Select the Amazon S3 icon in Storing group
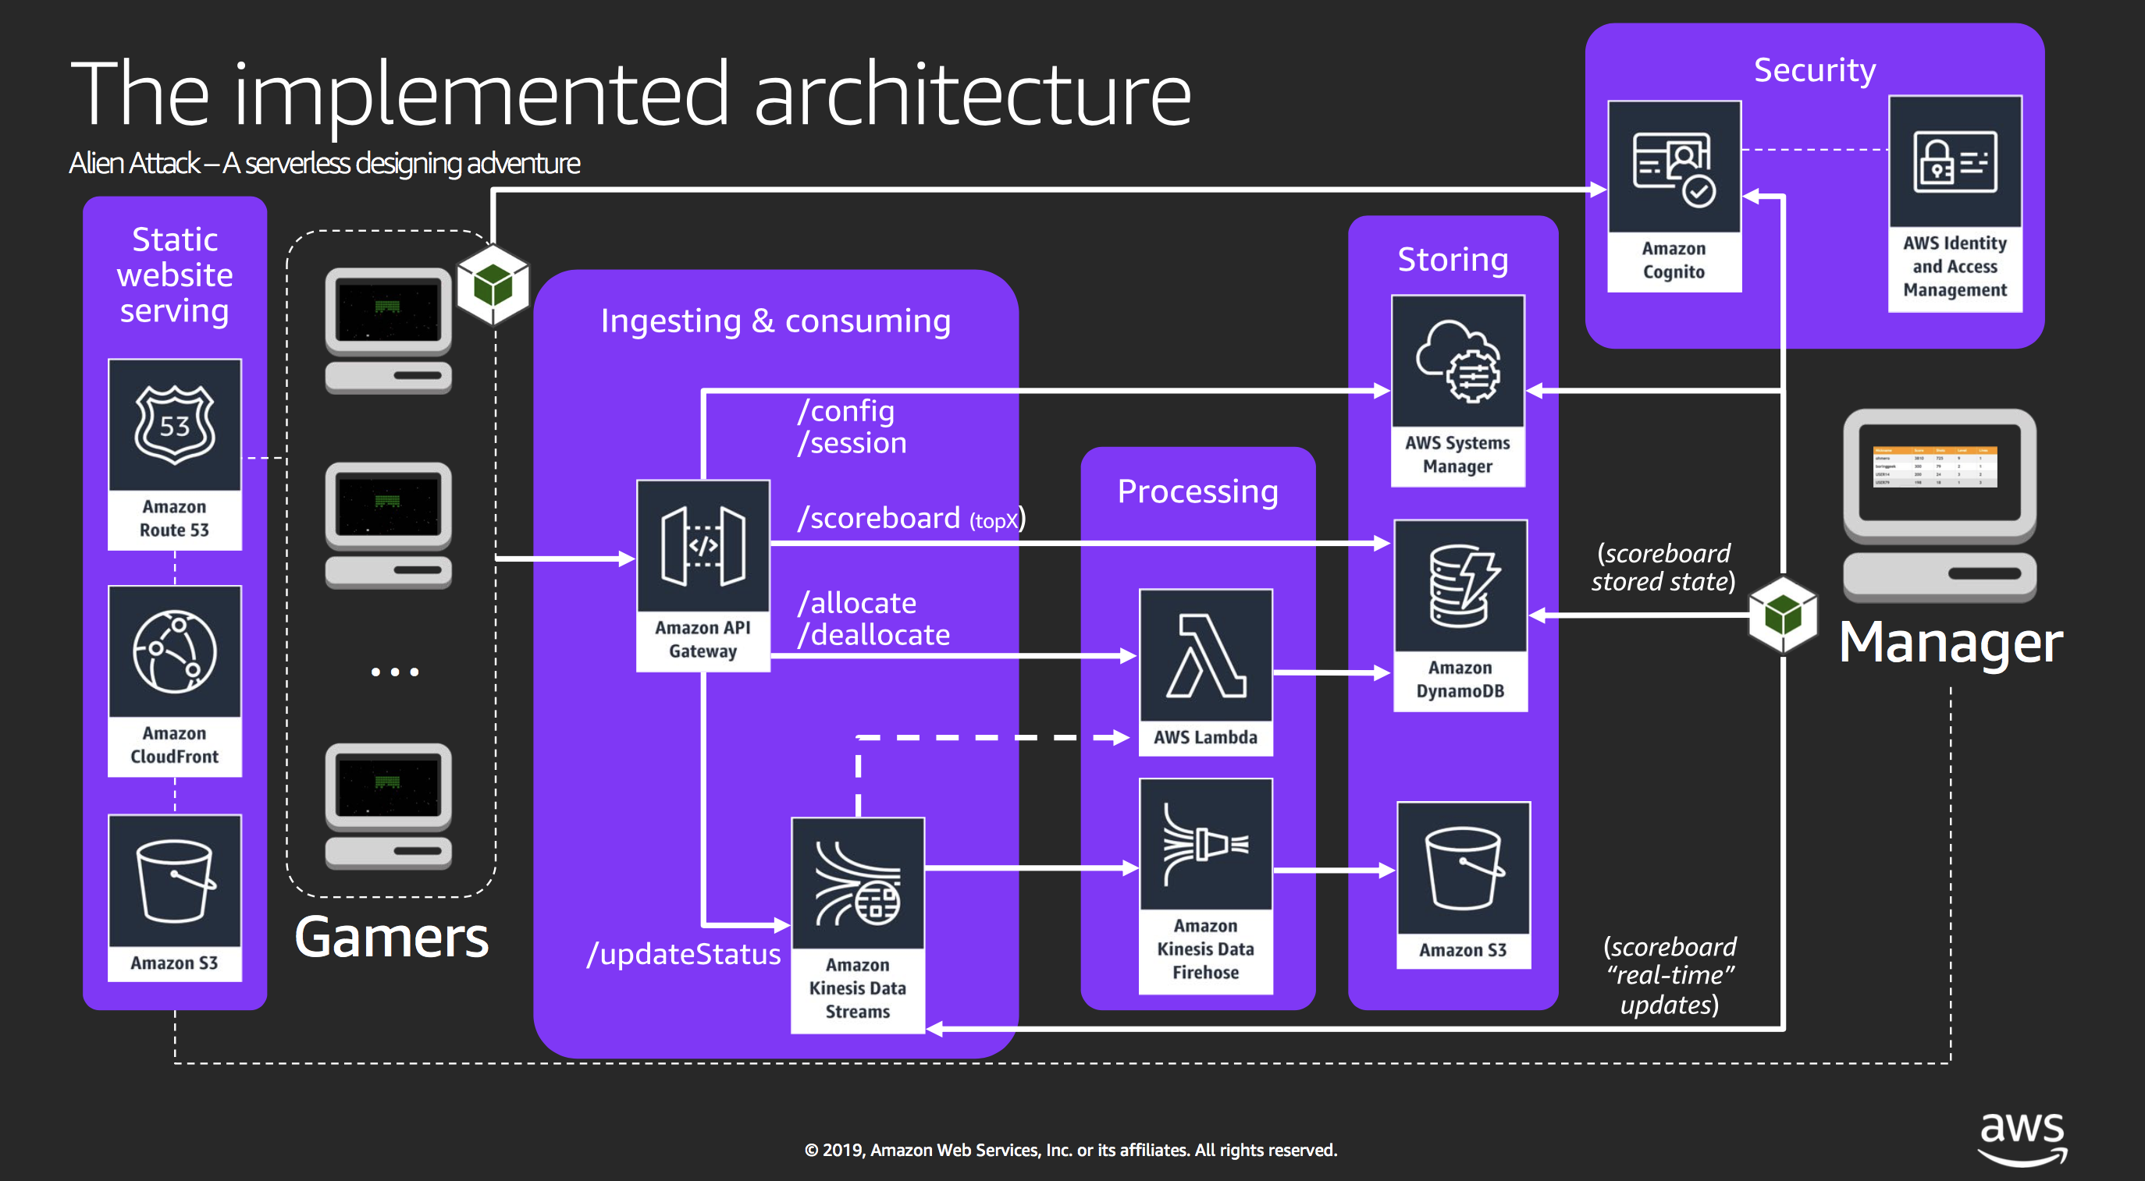 click(1462, 868)
